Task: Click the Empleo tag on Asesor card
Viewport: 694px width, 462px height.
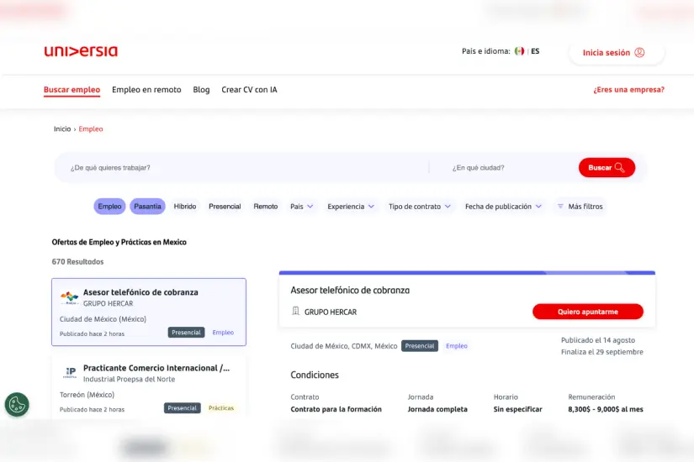Action: coord(223,333)
